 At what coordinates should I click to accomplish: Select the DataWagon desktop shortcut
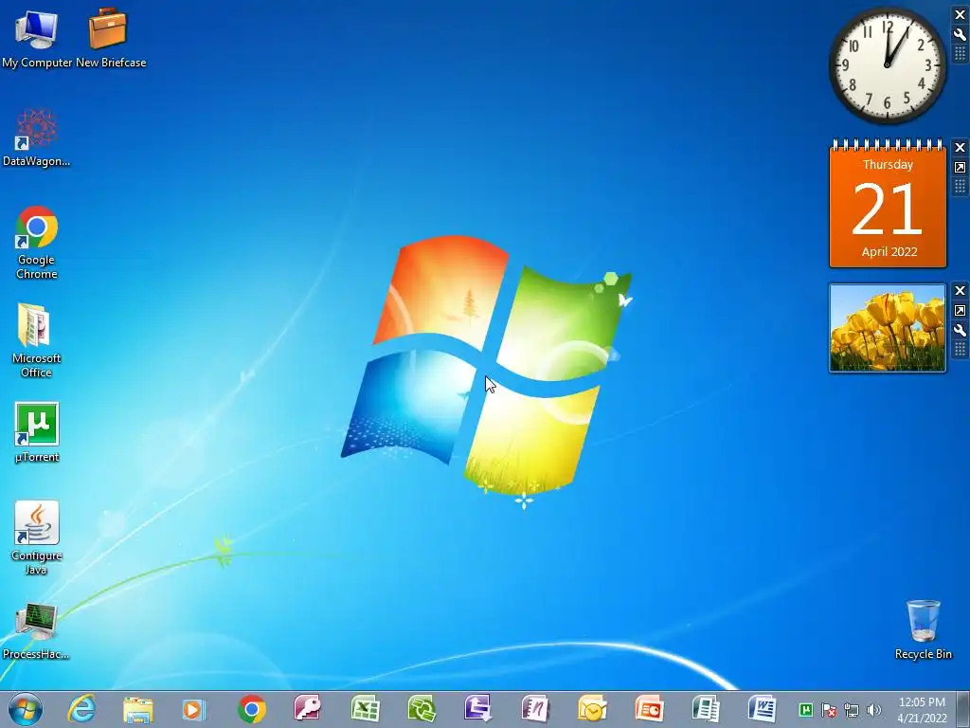tap(37, 137)
